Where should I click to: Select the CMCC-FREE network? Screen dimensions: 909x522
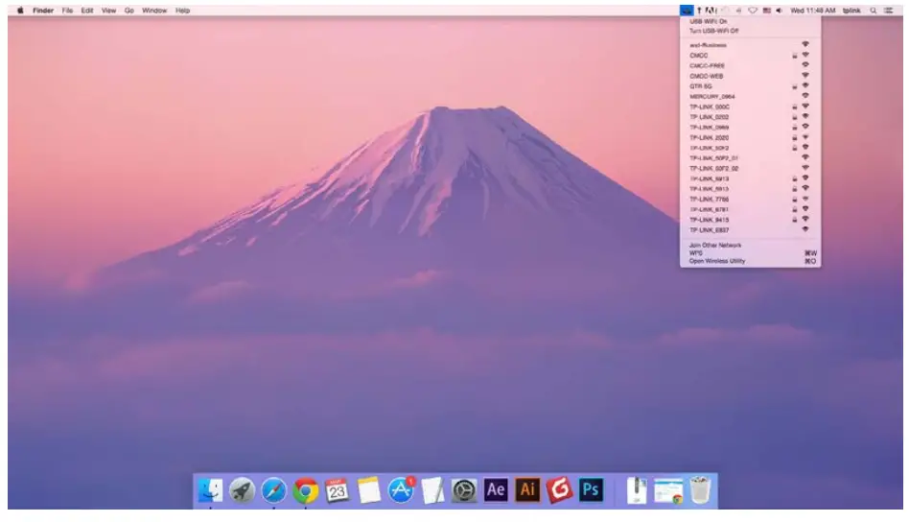(707, 65)
